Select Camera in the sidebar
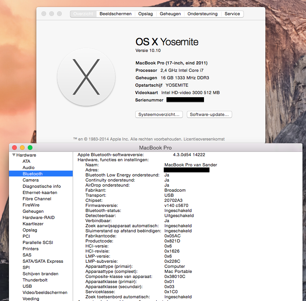The image size is (306, 301). [30, 180]
